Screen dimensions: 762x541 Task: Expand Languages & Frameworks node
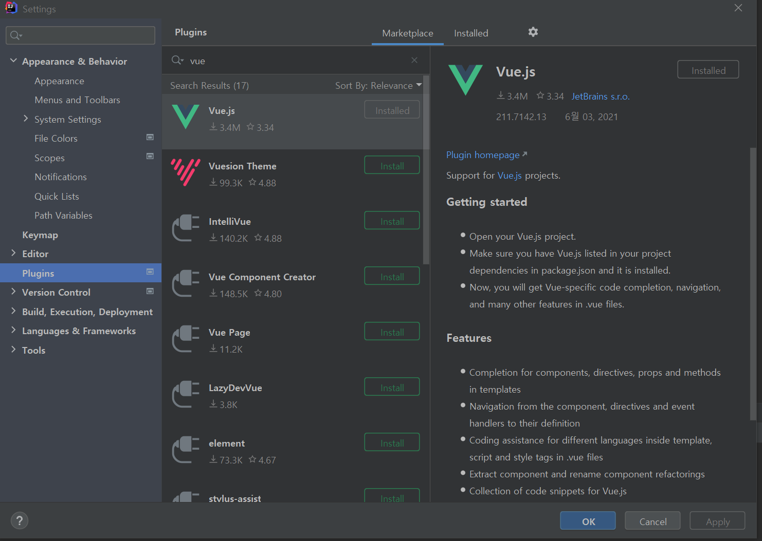click(x=13, y=330)
